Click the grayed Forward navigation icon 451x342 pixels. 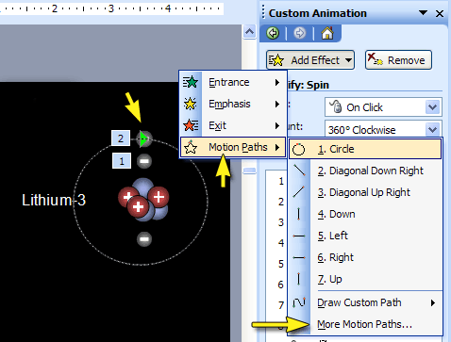pyautogui.click(x=300, y=33)
